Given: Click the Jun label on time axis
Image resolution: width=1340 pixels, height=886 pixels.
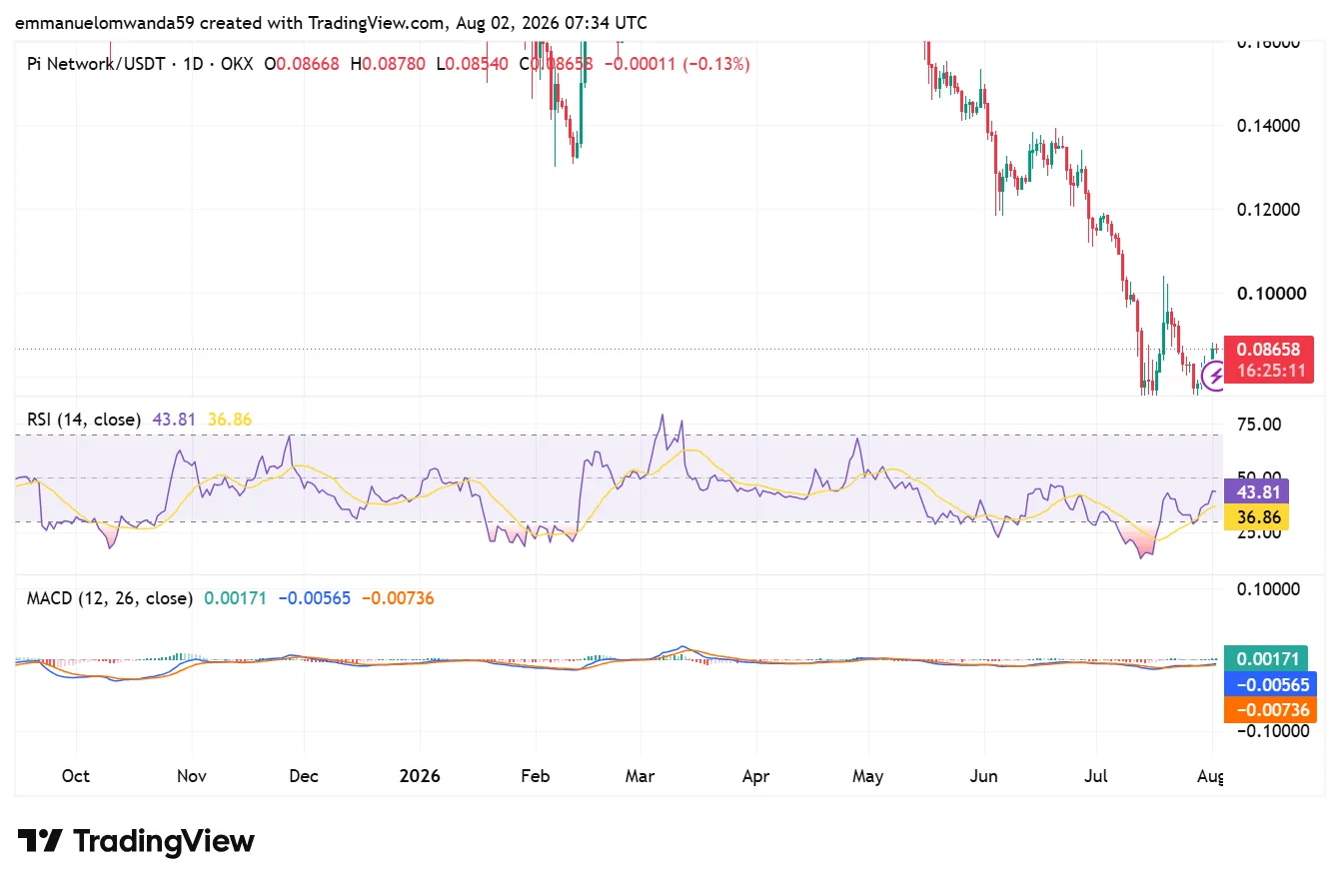Looking at the screenshot, I should pos(984,776).
